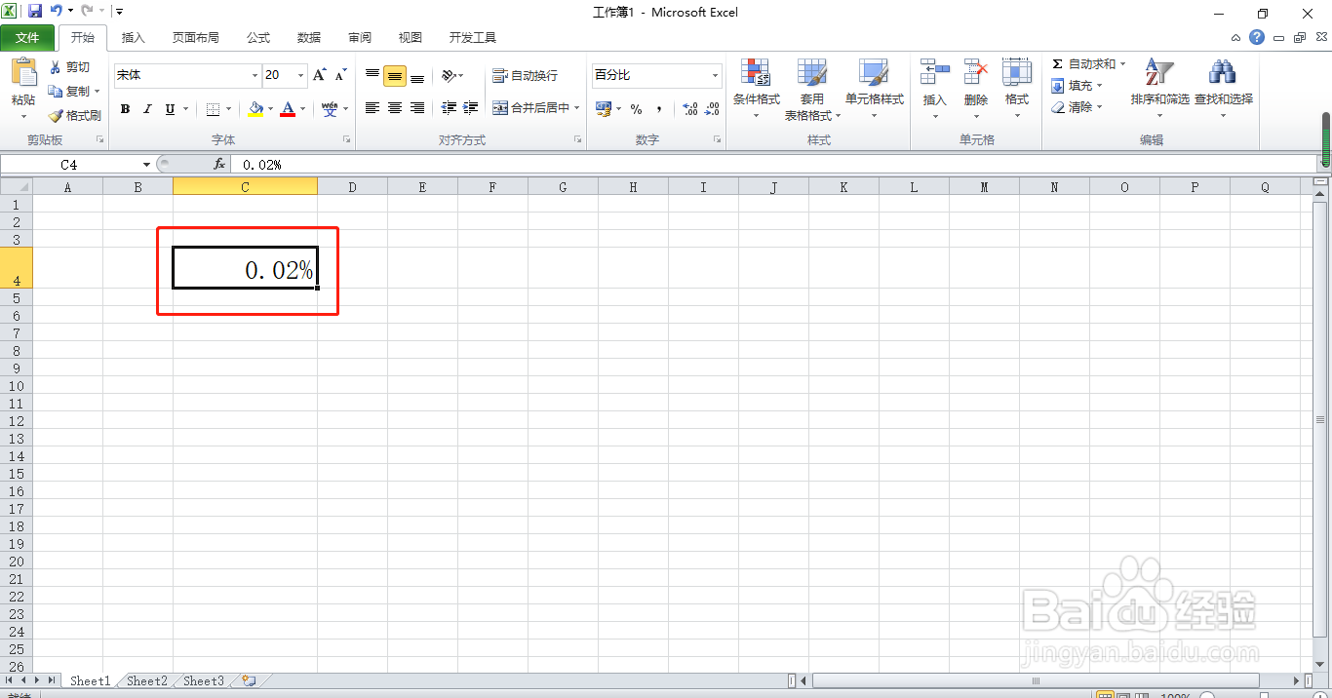Center text horizontally
Image resolution: width=1332 pixels, height=698 pixels.
coord(395,108)
